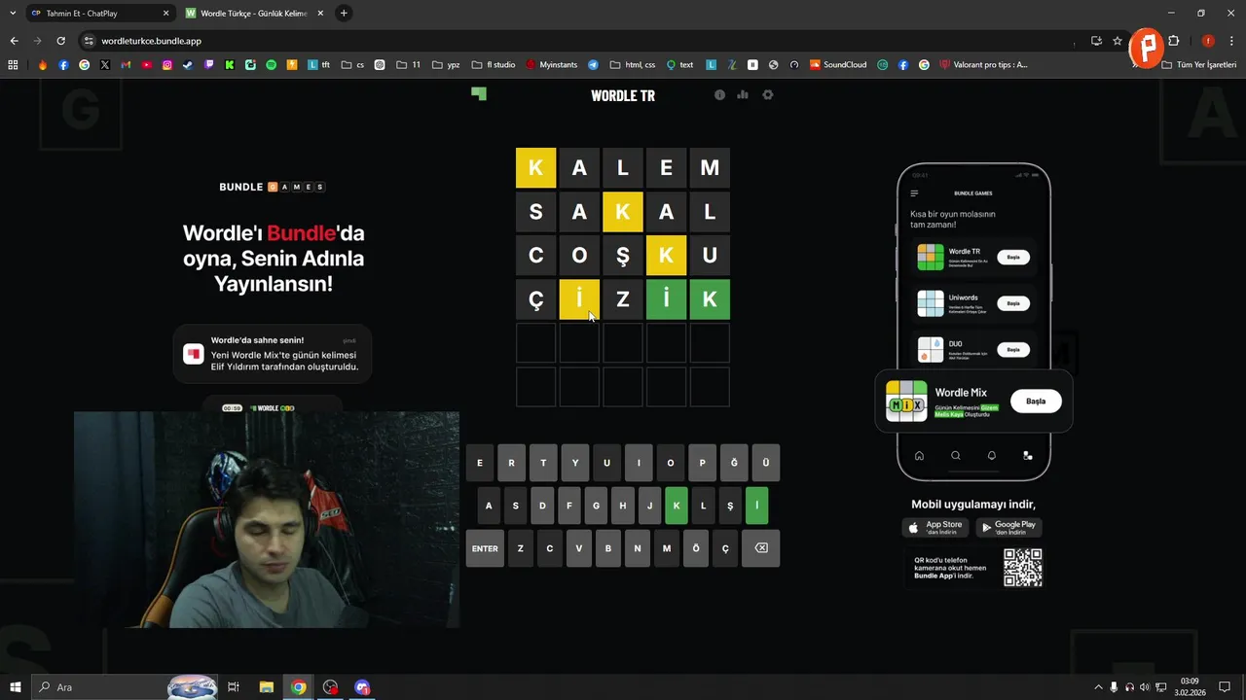Open the ypz bookmarks folder
1246x700 pixels.
pos(447,65)
